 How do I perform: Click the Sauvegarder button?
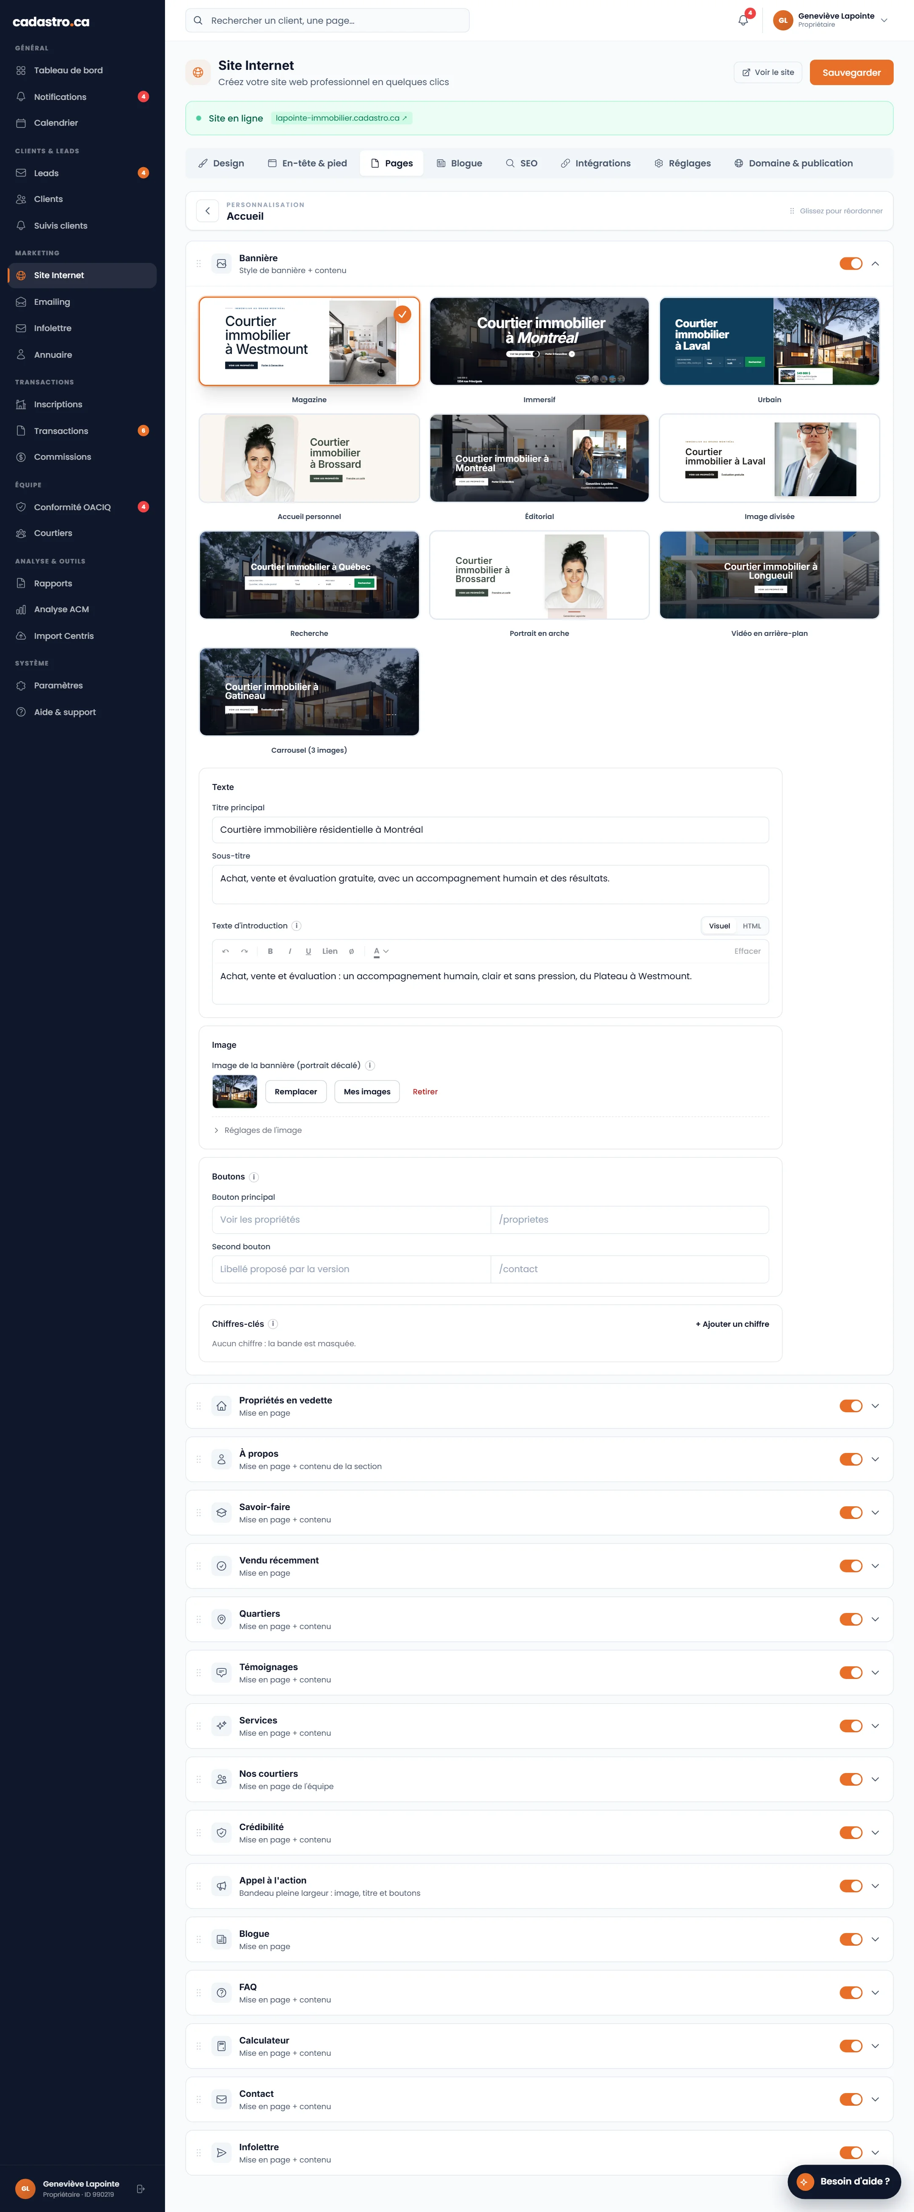[x=851, y=72]
